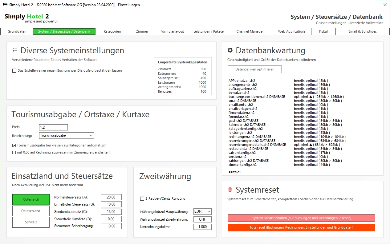Enable 5-Rappen/Cents-Rundung checkbox

coord(142,198)
